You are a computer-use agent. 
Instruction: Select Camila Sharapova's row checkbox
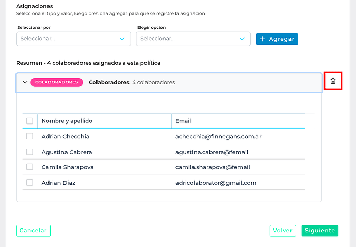pos(29,167)
